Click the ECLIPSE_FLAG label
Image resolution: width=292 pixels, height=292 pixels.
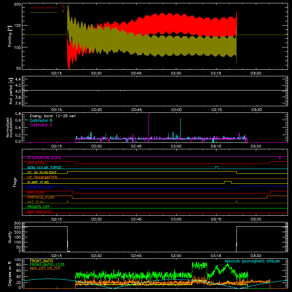(40, 187)
